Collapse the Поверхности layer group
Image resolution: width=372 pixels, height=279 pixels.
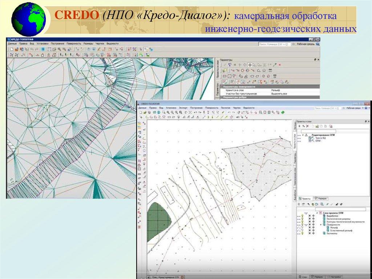(321, 225)
